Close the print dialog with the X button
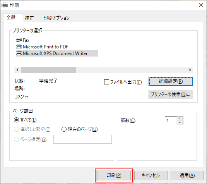This screenshot has width=207, height=184. pyautogui.click(x=201, y=5)
